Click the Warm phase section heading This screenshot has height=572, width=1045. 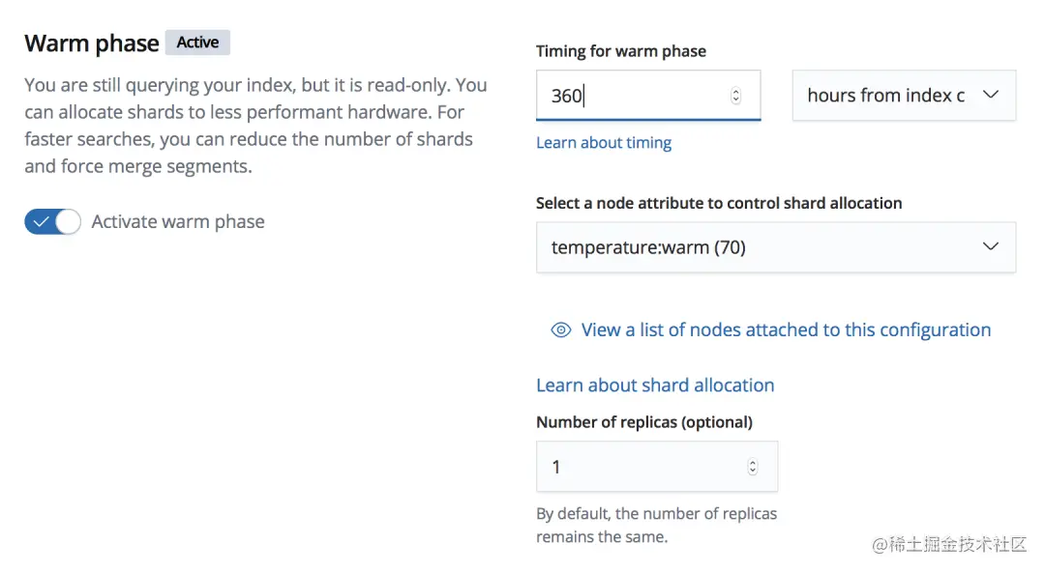92,43
